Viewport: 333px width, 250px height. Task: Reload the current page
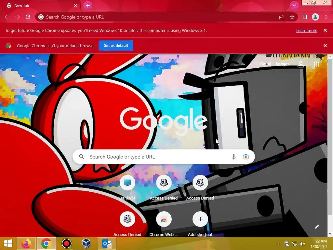(28, 17)
